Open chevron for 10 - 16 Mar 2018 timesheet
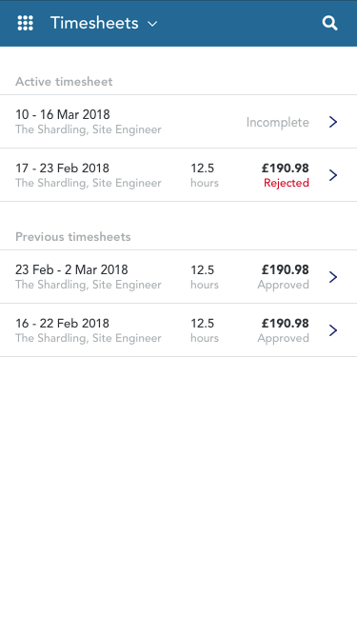Screen dimensions: 357x635 pos(333,122)
